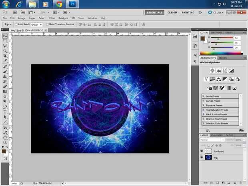The height and width of the screenshot is (186, 248).
Task: Select the Path Selection tool
Action: [x=5, y=117]
